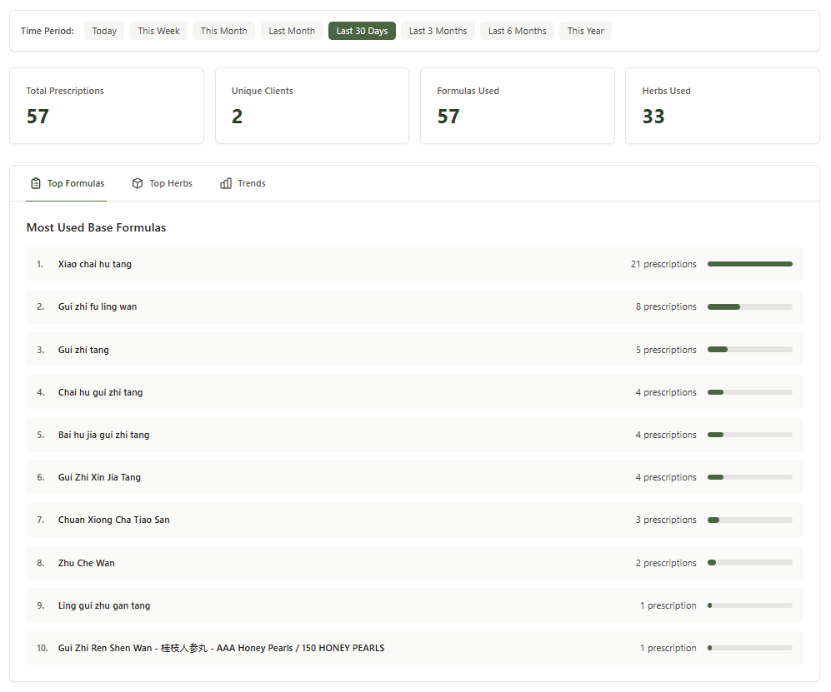Choose the Last 6 Months filter
The height and width of the screenshot is (692, 831).
click(x=516, y=30)
